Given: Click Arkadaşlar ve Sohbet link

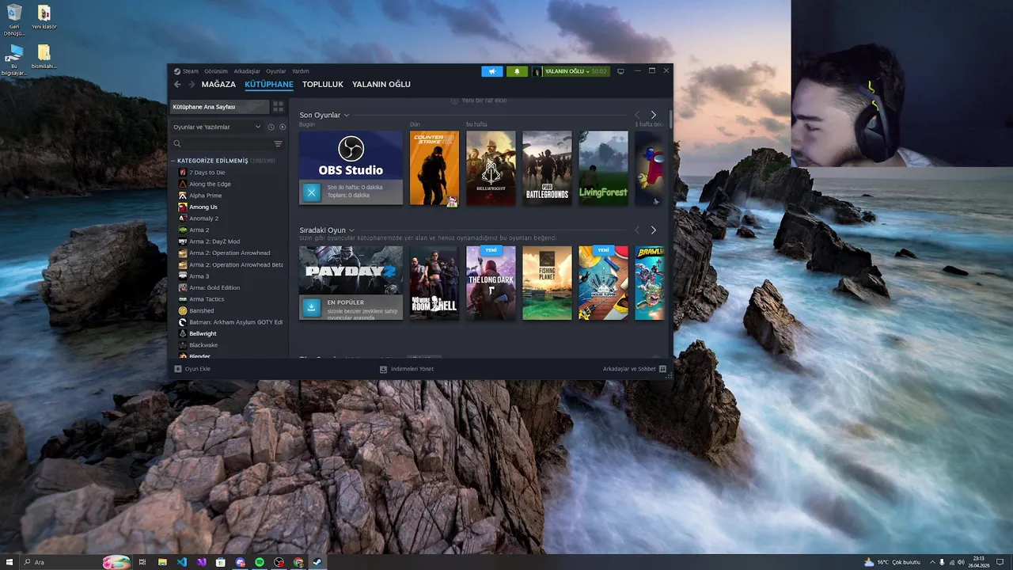Looking at the screenshot, I should coord(629,369).
